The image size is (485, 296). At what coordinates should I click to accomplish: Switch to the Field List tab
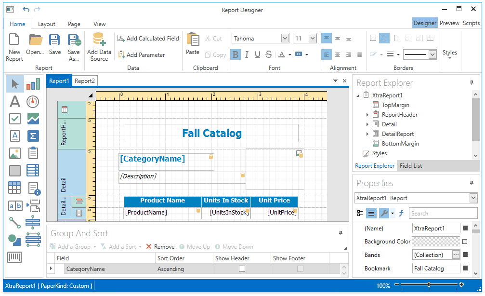coord(410,166)
